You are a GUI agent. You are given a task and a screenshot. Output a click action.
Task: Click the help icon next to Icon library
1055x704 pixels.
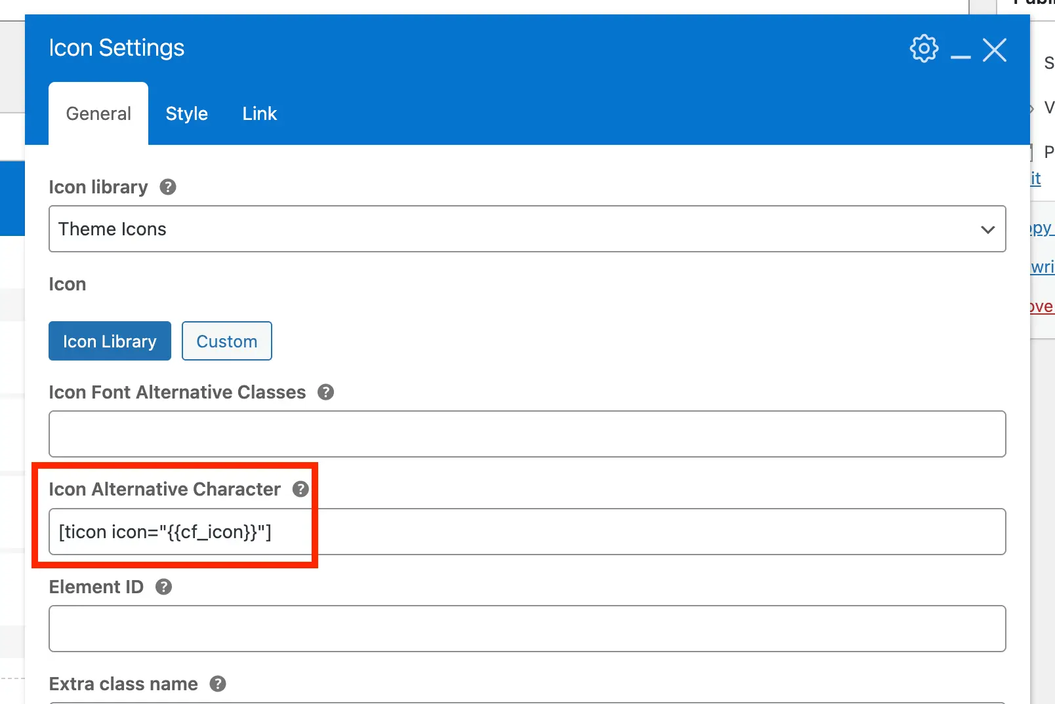[x=167, y=187]
